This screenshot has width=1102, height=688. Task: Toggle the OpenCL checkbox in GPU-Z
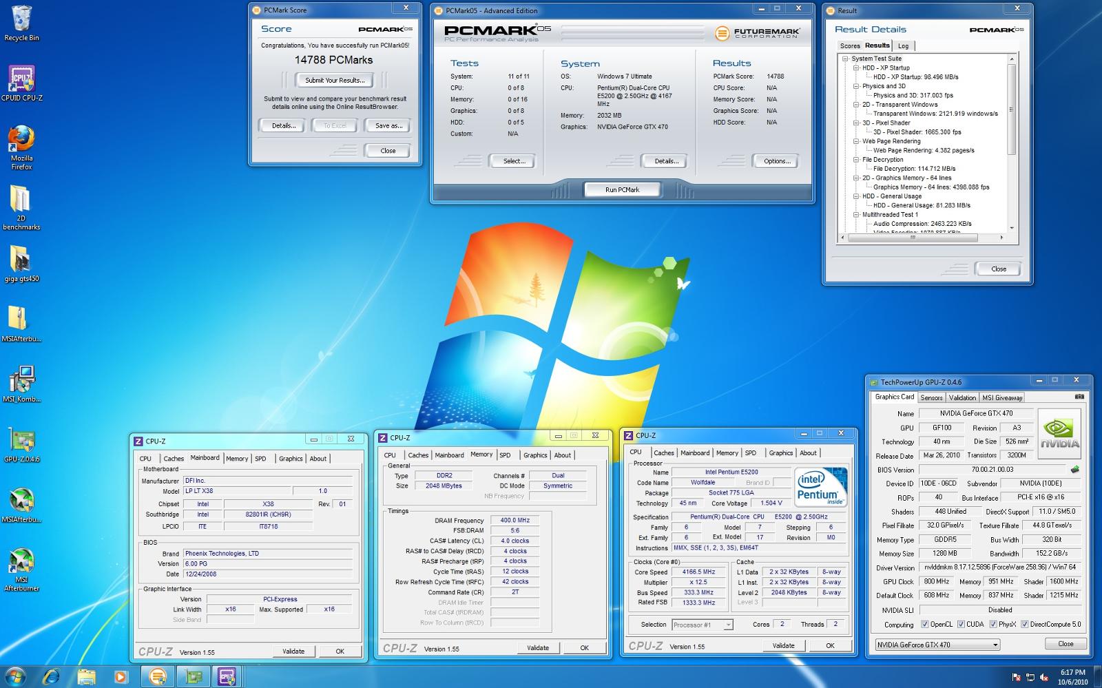tap(924, 625)
